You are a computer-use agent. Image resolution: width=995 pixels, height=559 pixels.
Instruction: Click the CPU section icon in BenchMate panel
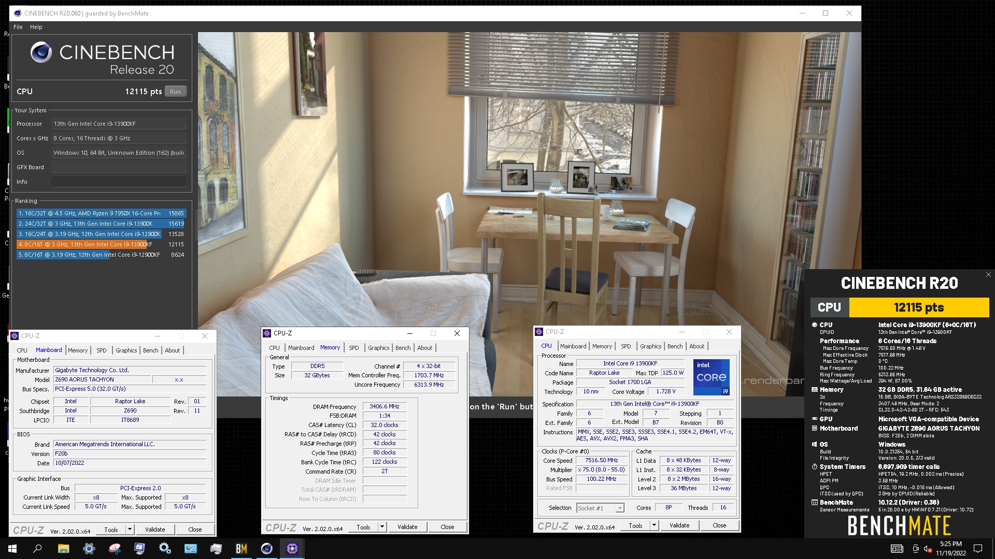[815, 325]
